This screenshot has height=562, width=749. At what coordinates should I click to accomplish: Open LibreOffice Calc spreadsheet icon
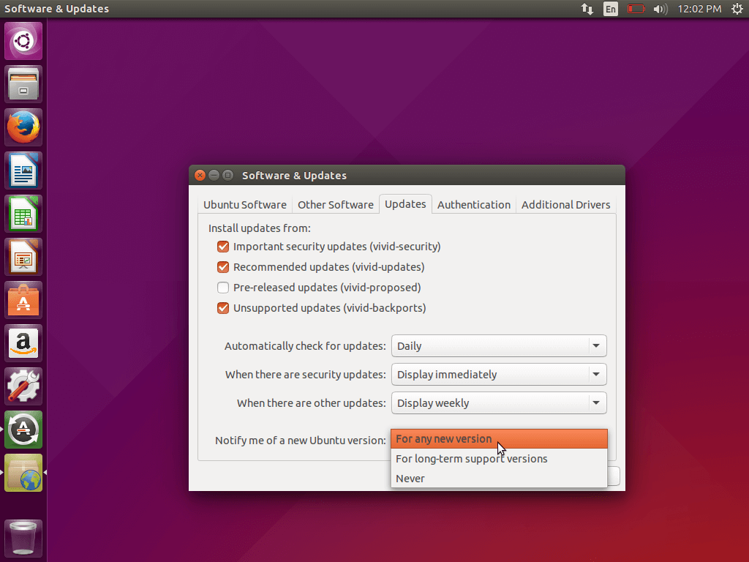(23, 214)
